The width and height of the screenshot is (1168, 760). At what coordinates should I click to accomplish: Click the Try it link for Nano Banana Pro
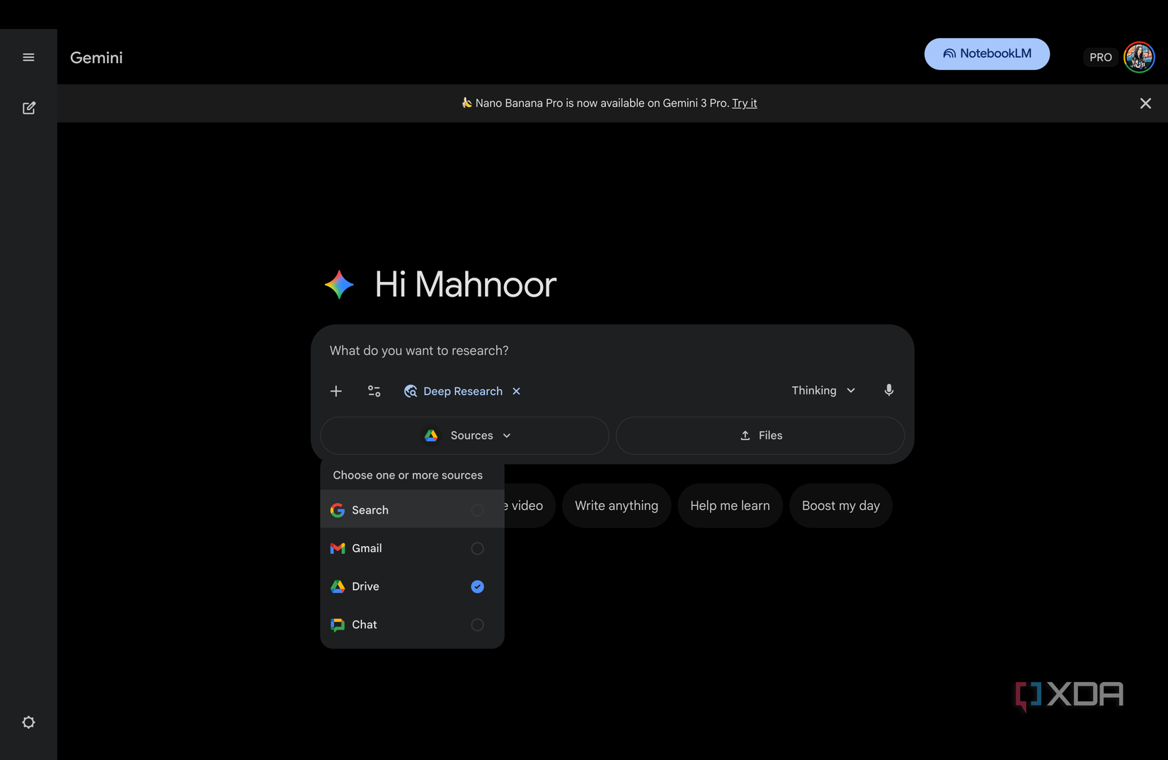pyautogui.click(x=744, y=103)
